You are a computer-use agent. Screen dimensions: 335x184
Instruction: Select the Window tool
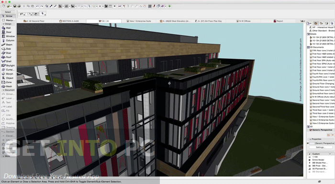point(8,36)
